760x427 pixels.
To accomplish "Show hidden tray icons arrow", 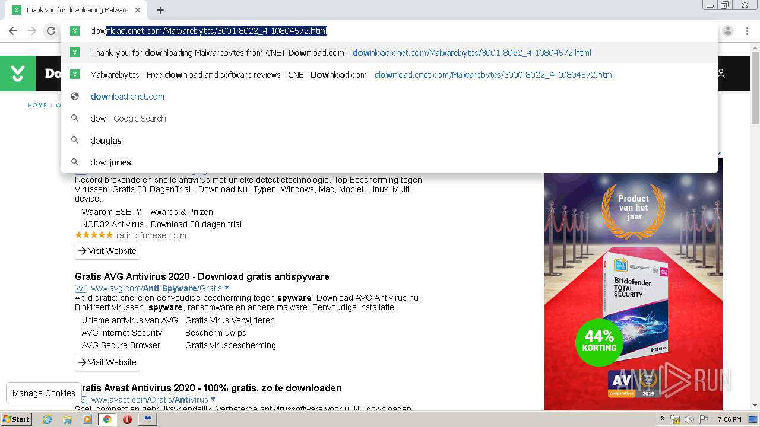I will pos(663,419).
